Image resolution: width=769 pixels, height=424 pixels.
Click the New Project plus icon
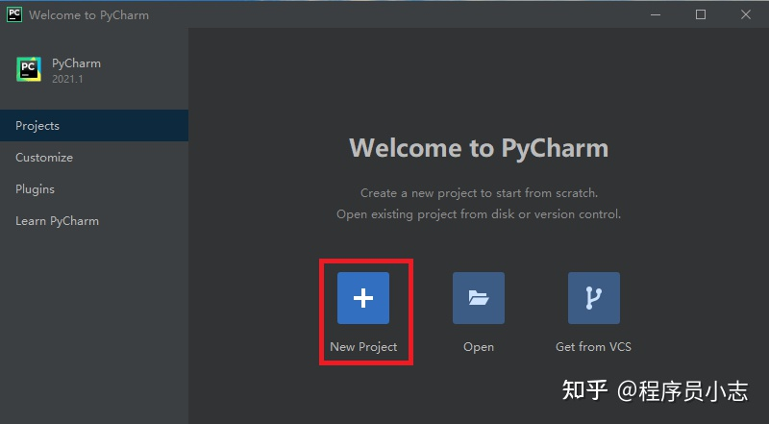[x=363, y=298]
